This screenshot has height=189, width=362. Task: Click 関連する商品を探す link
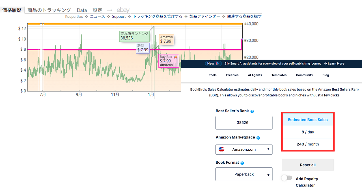click(x=244, y=16)
